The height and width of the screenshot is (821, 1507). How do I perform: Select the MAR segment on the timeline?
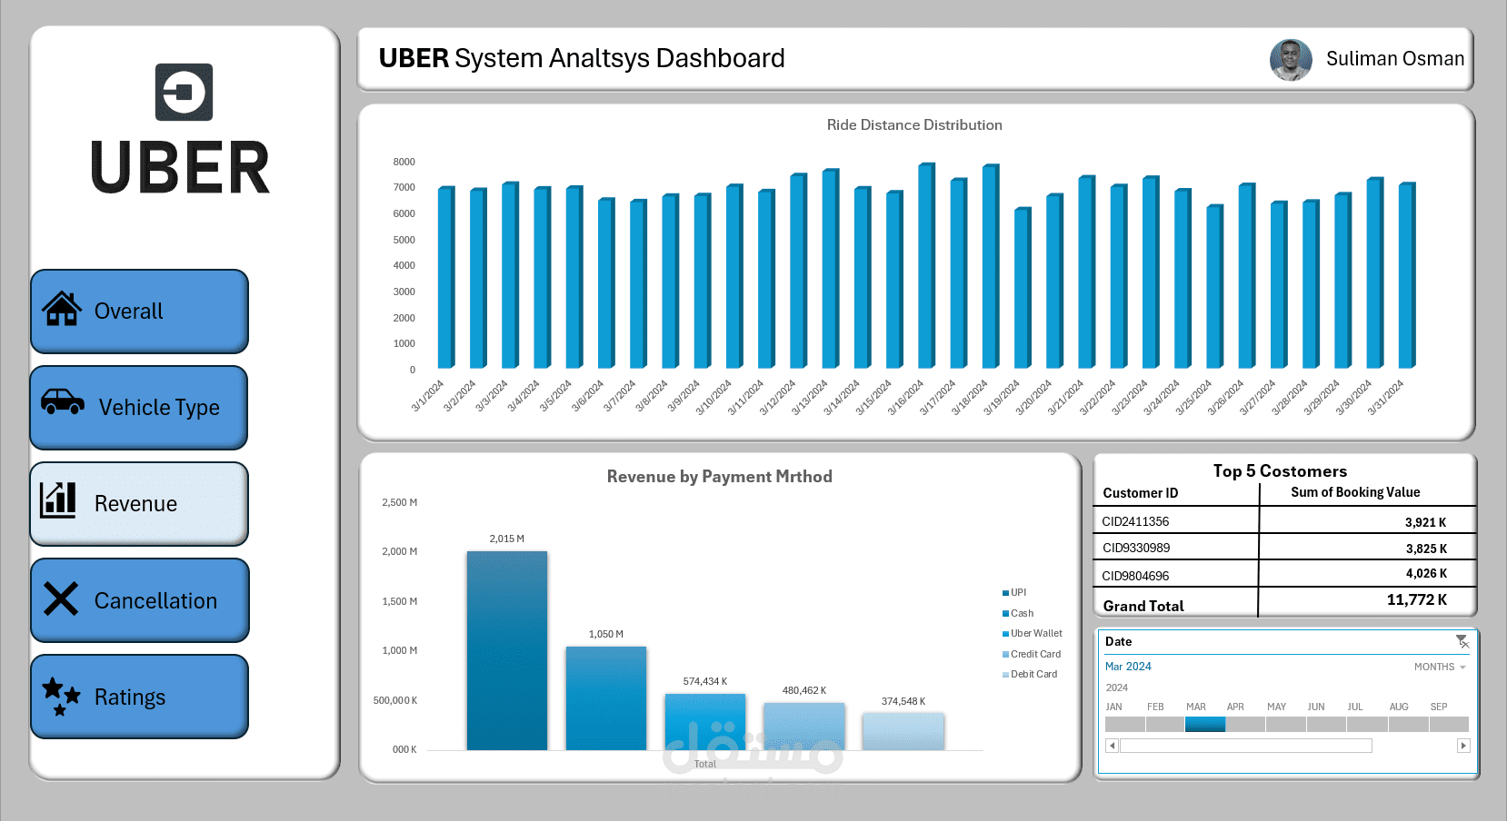click(1205, 724)
